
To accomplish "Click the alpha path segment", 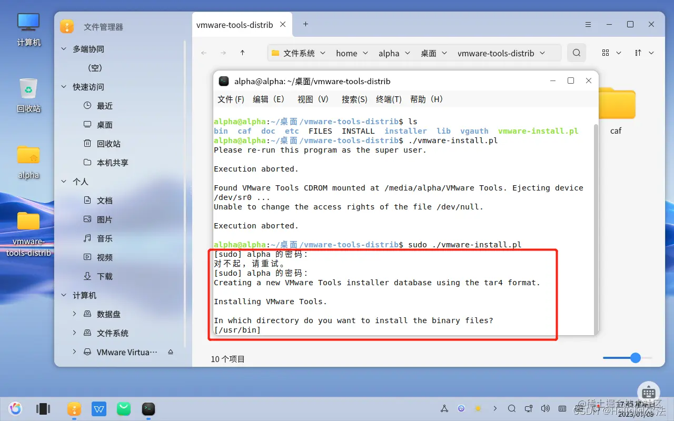I will 389,53.
